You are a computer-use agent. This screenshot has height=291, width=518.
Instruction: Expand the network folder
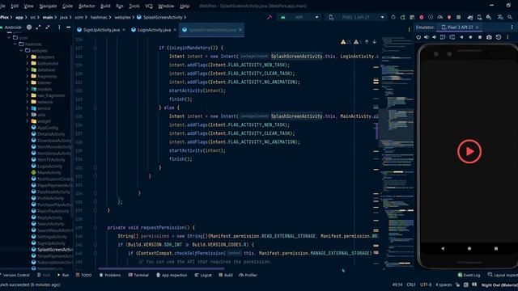(28, 102)
